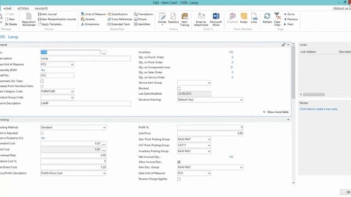Collapse the Invoicing FastTab

(x=288, y=120)
